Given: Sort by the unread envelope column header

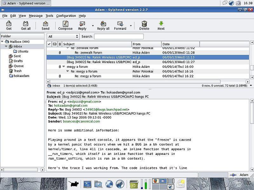Looking at the screenshot, I should pos(55,44).
